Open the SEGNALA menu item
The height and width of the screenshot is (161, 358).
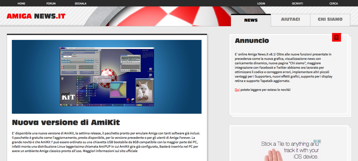[81, 4]
